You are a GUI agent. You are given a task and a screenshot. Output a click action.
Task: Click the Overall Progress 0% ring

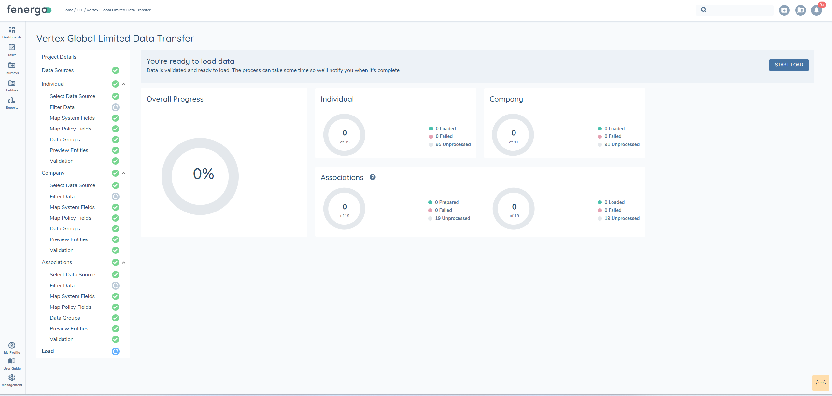pyautogui.click(x=200, y=176)
